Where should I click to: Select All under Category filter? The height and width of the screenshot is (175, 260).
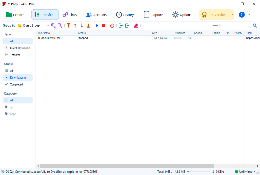[x=17, y=100]
